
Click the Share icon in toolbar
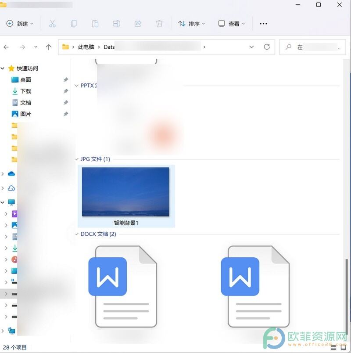tap(138, 24)
